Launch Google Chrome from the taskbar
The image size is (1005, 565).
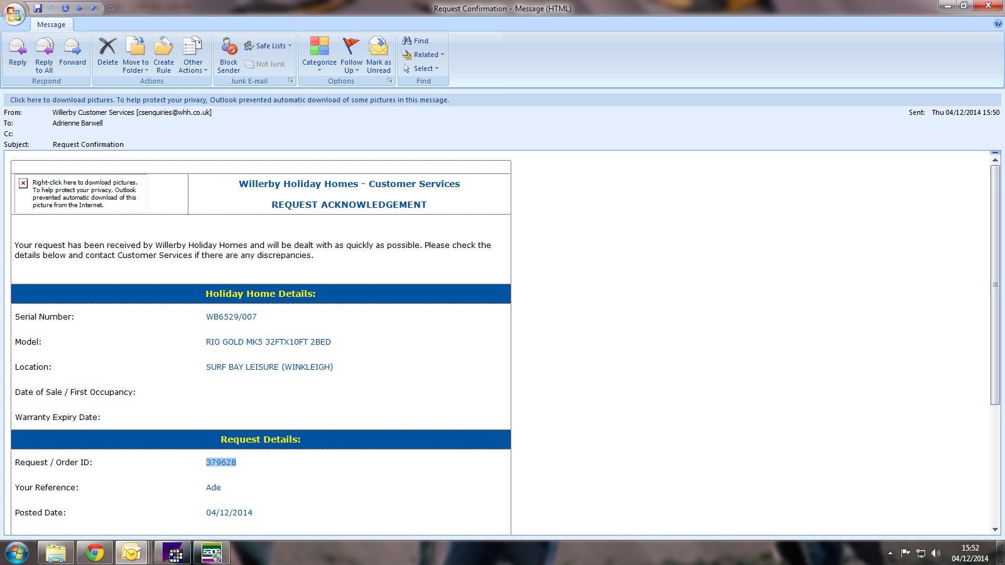tap(95, 552)
